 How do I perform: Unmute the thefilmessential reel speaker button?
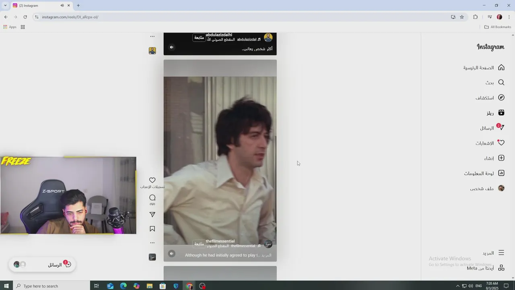[x=172, y=253]
